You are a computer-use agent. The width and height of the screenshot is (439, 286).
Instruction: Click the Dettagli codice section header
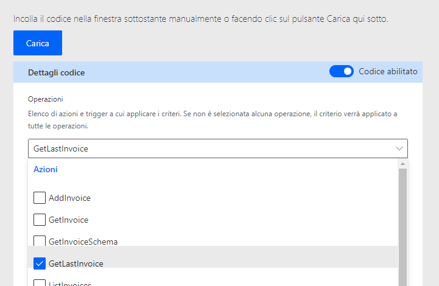click(x=57, y=72)
